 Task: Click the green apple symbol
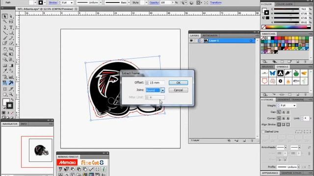296,73
